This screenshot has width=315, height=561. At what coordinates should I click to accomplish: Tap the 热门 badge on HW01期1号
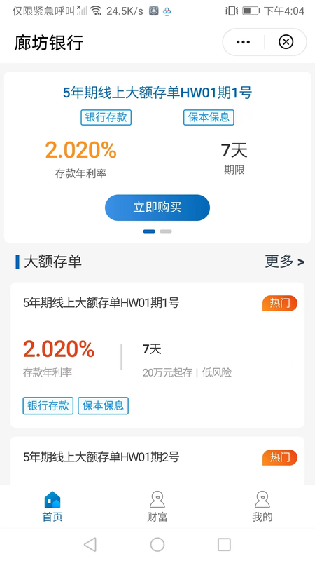coord(280,303)
